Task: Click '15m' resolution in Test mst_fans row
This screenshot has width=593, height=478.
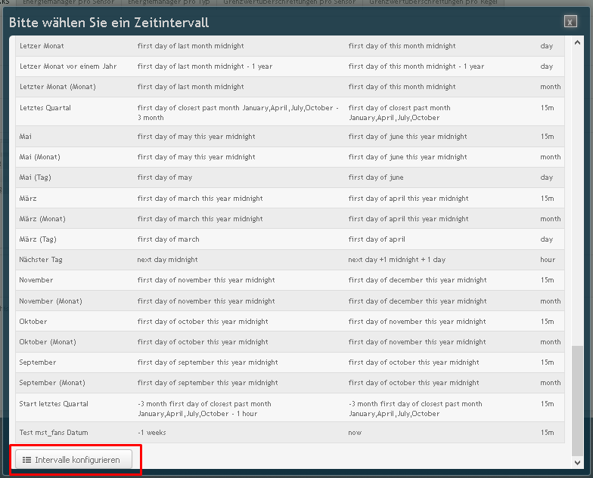Action: click(x=548, y=433)
